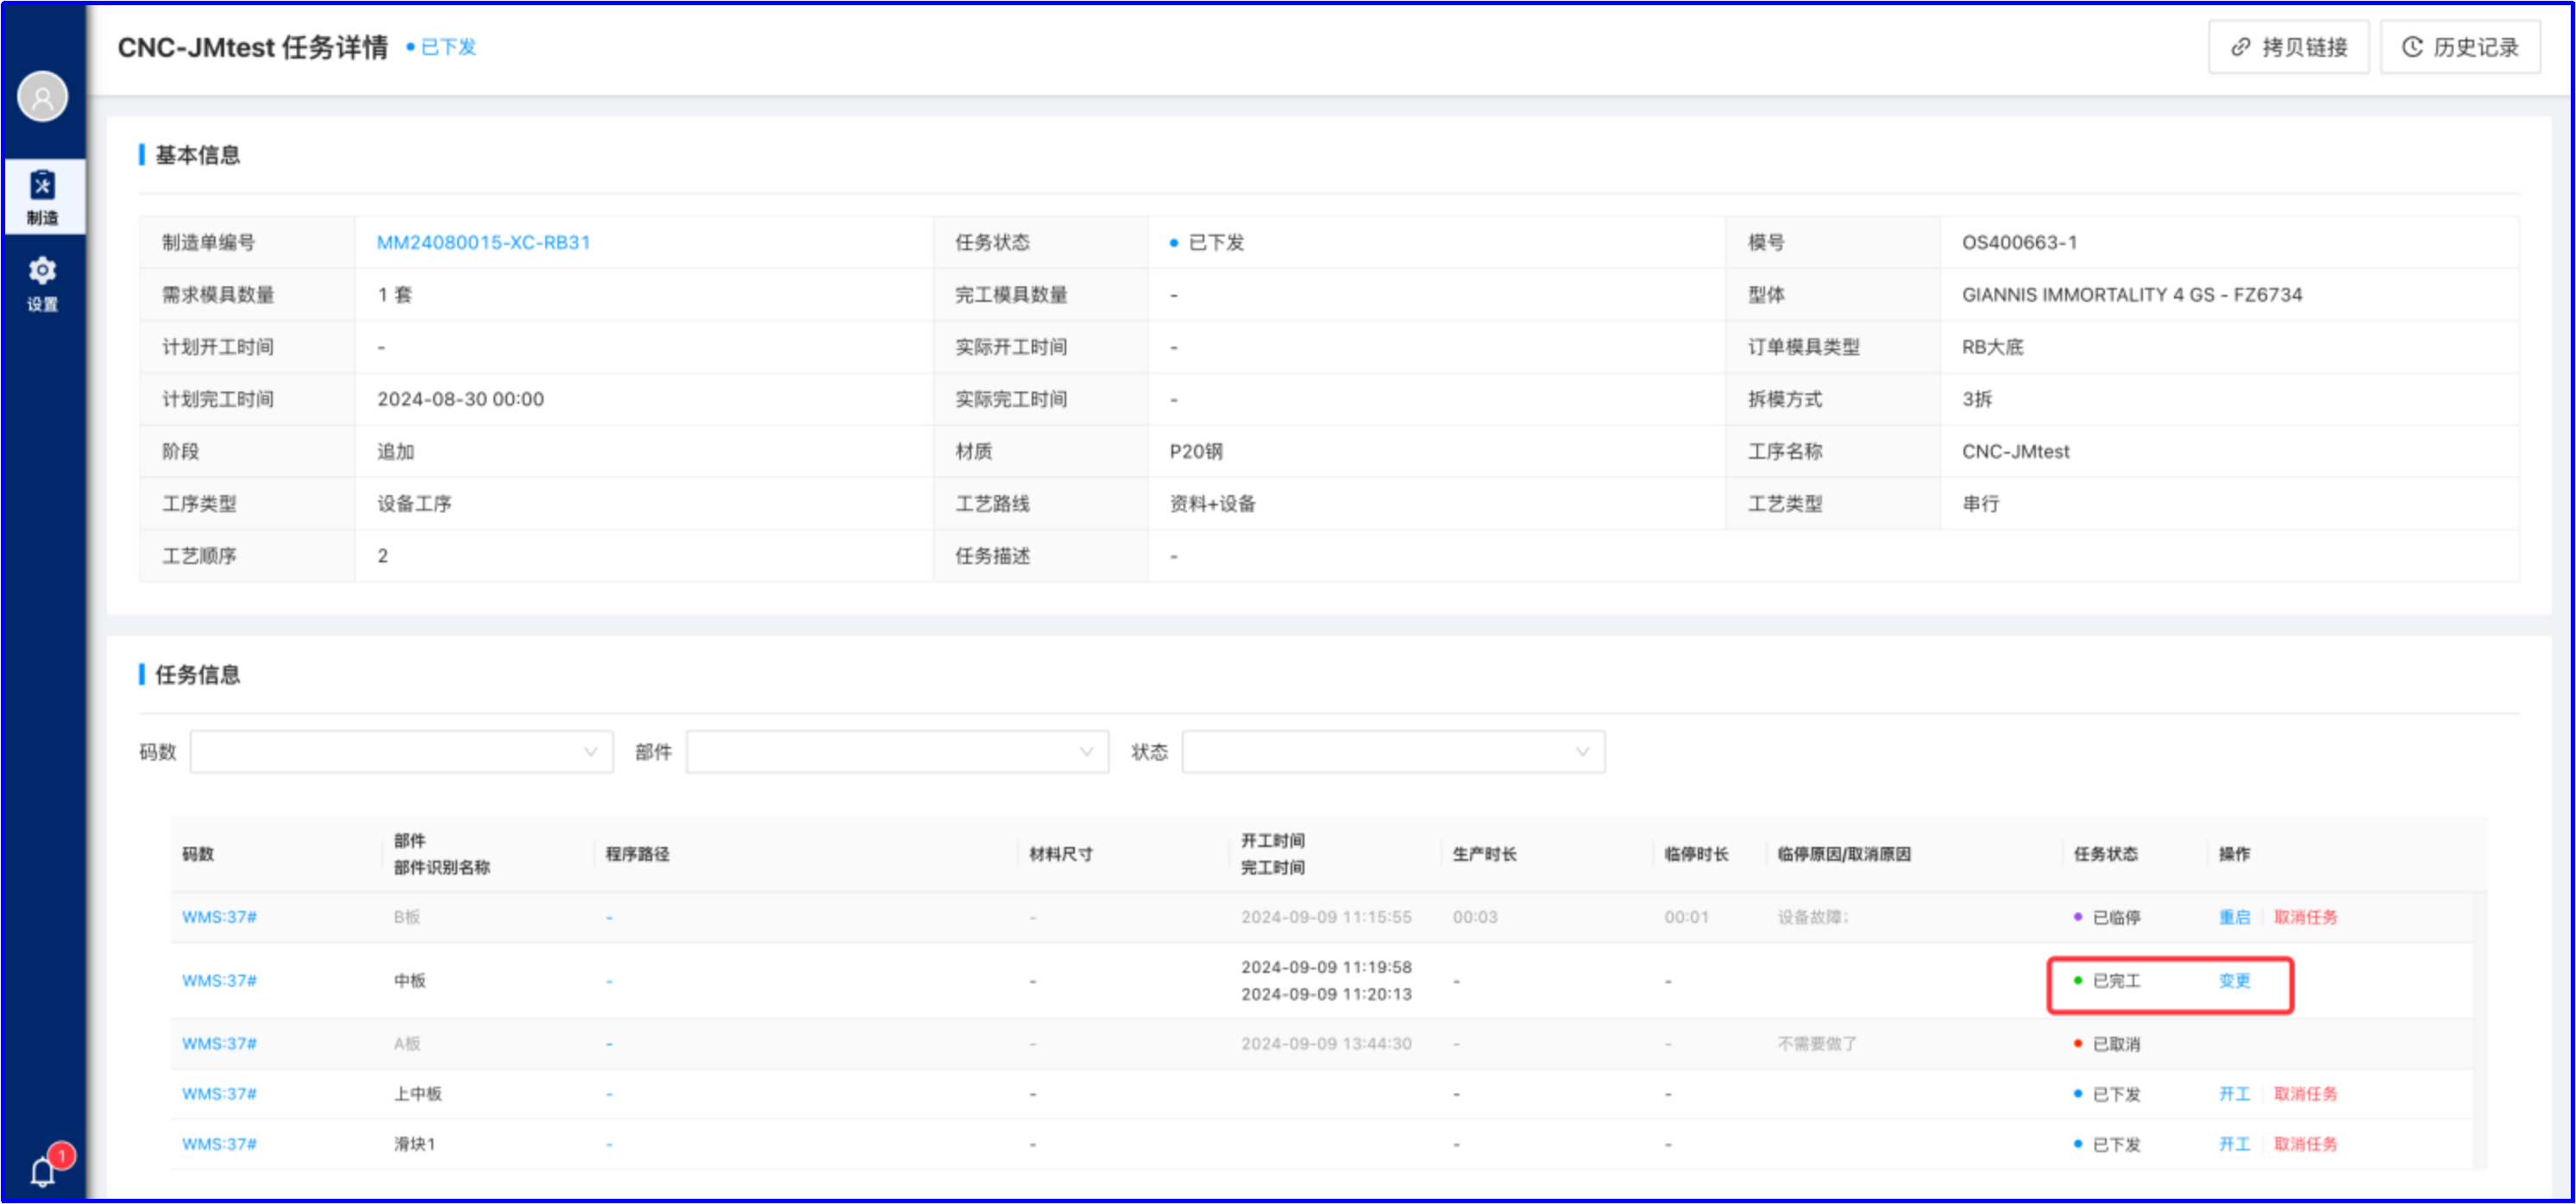Image resolution: width=2576 pixels, height=1204 pixels.
Task: Click the 拷贝链接 link icon button
Action: point(2288,47)
